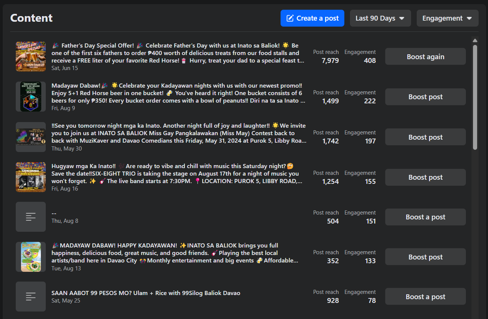Boost the Miss Gay Pangkalawakan post
Screen dimensions: 488x319
click(x=425, y=137)
